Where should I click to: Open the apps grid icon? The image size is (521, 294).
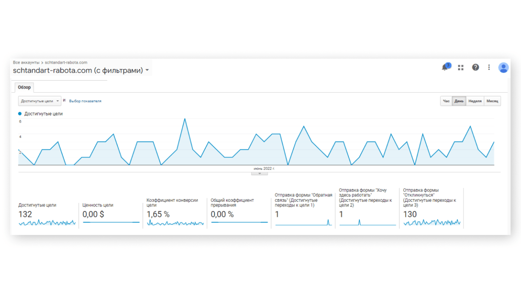click(x=461, y=68)
